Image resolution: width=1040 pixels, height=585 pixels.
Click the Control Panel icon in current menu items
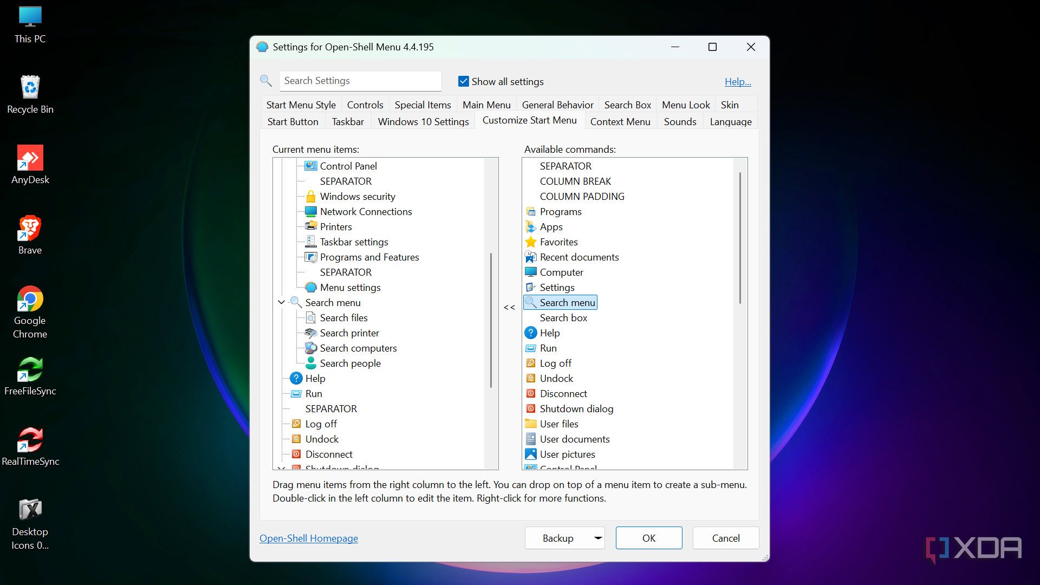pos(310,166)
